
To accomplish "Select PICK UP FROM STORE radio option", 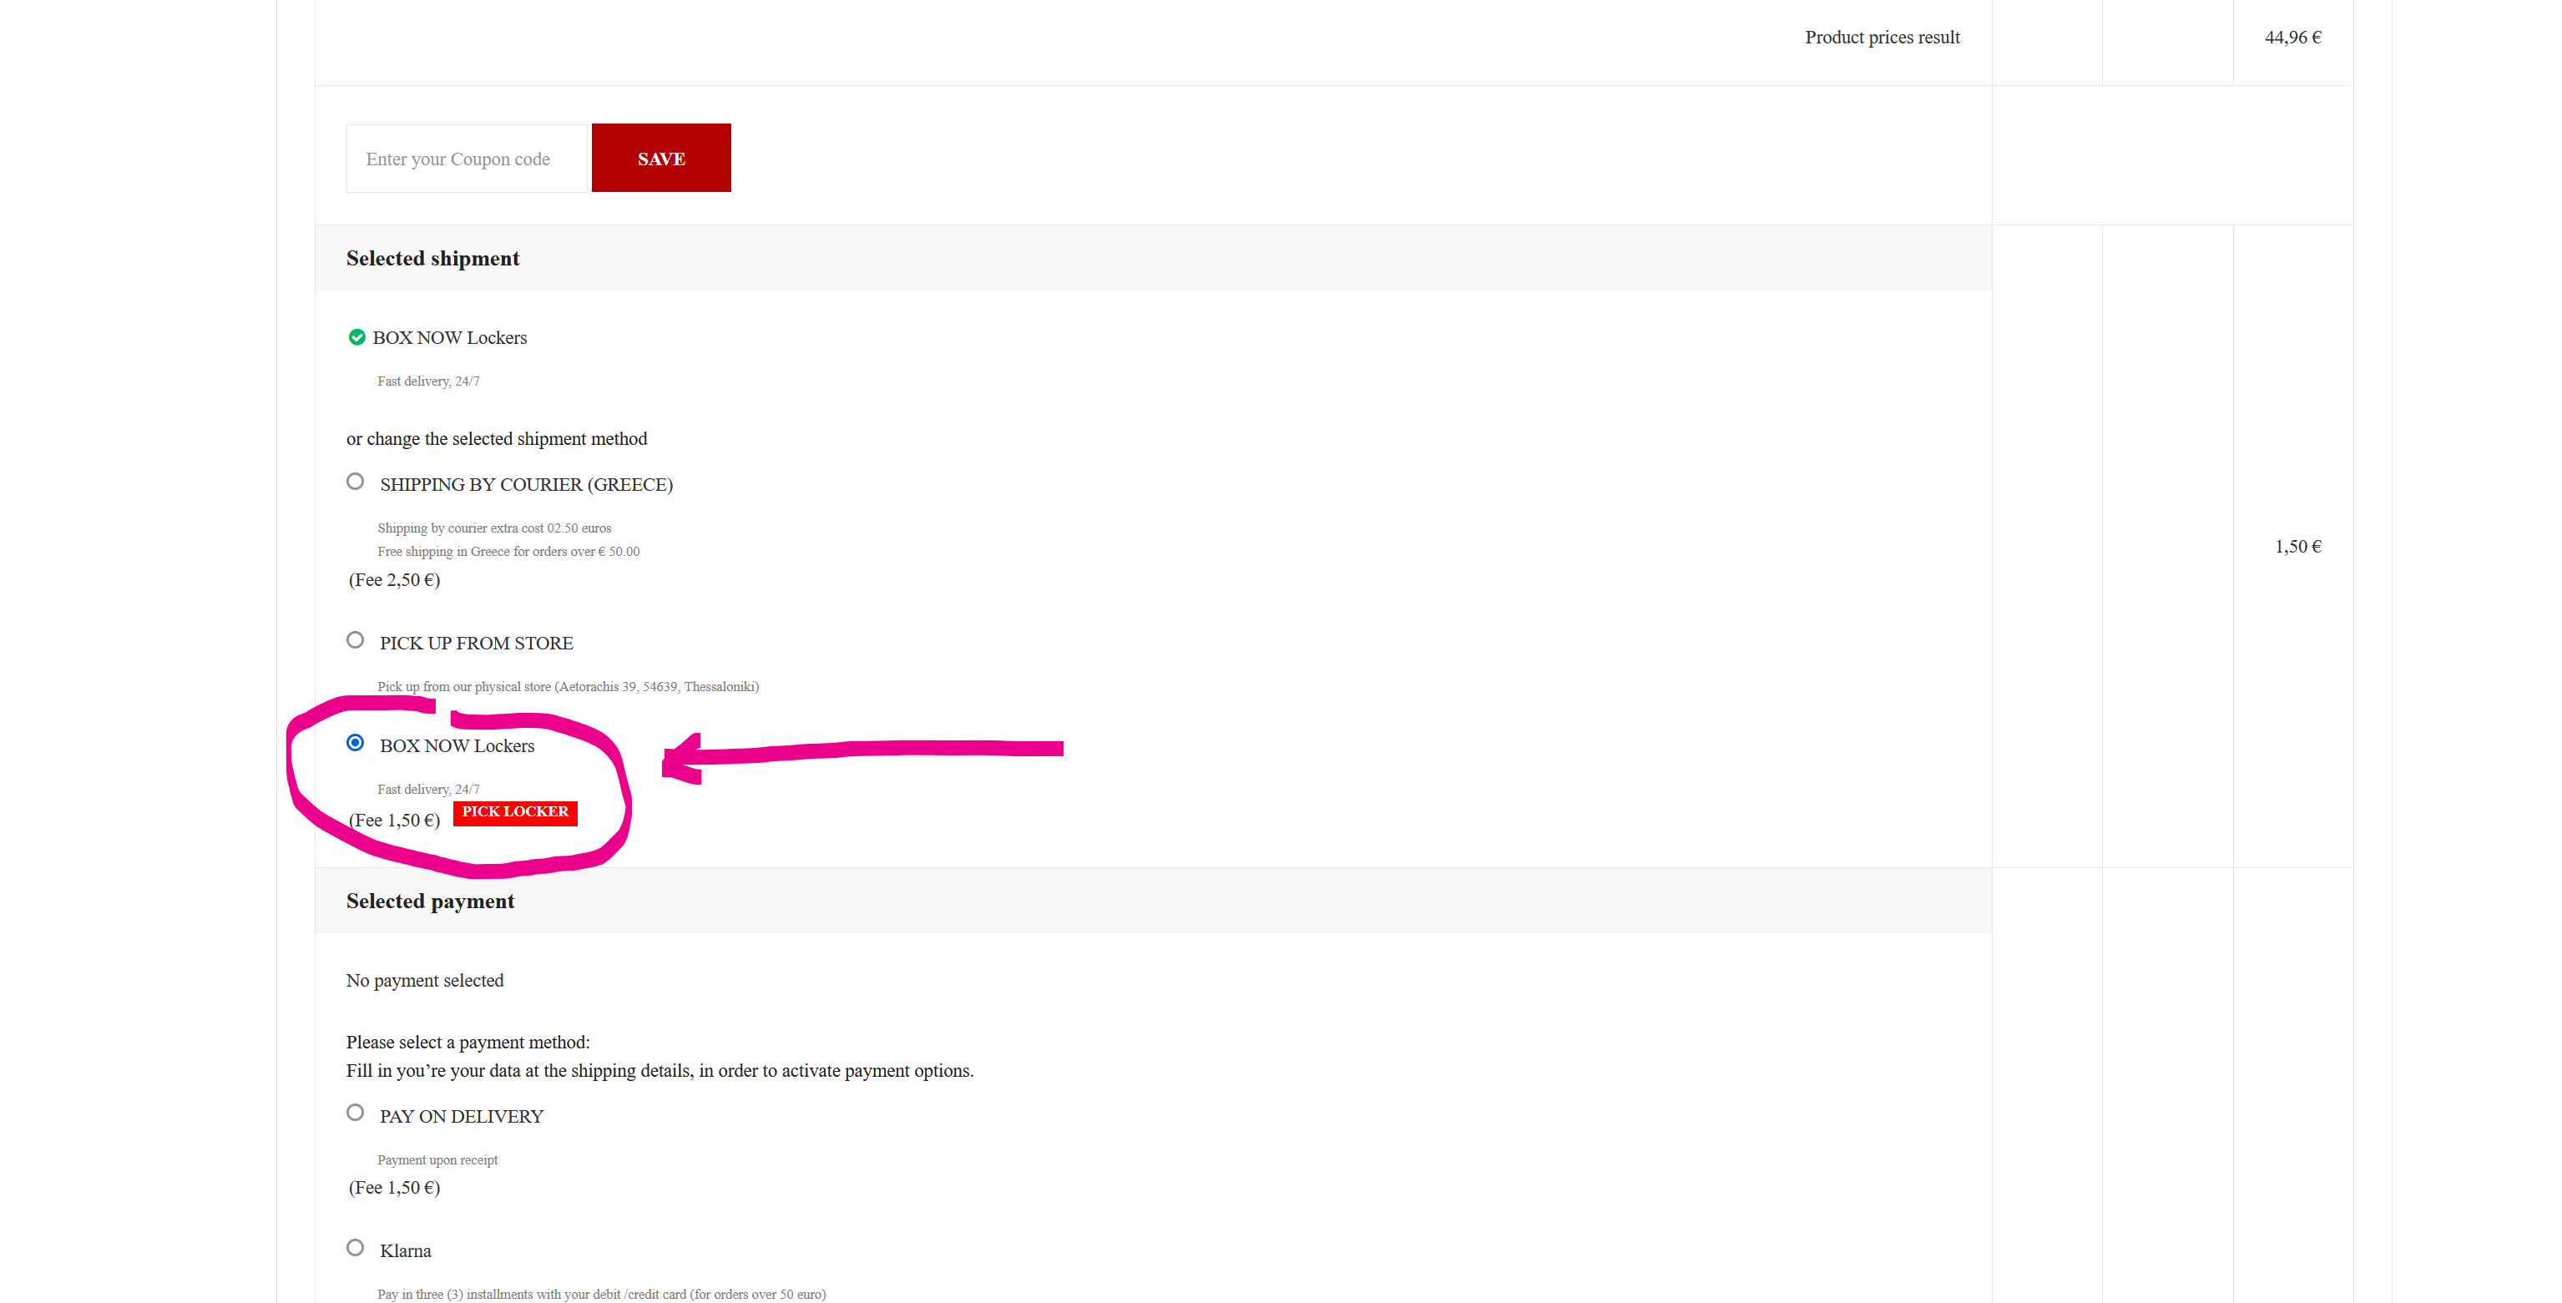I will click(x=355, y=639).
